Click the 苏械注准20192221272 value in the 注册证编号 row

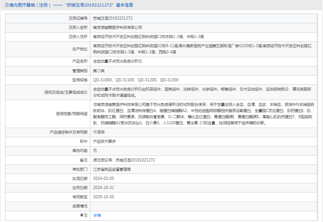(113, 18)
